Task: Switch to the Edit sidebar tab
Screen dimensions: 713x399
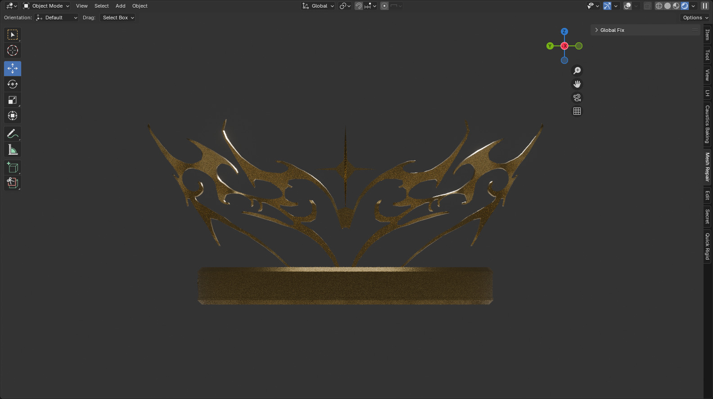Action: pos(708,195)
